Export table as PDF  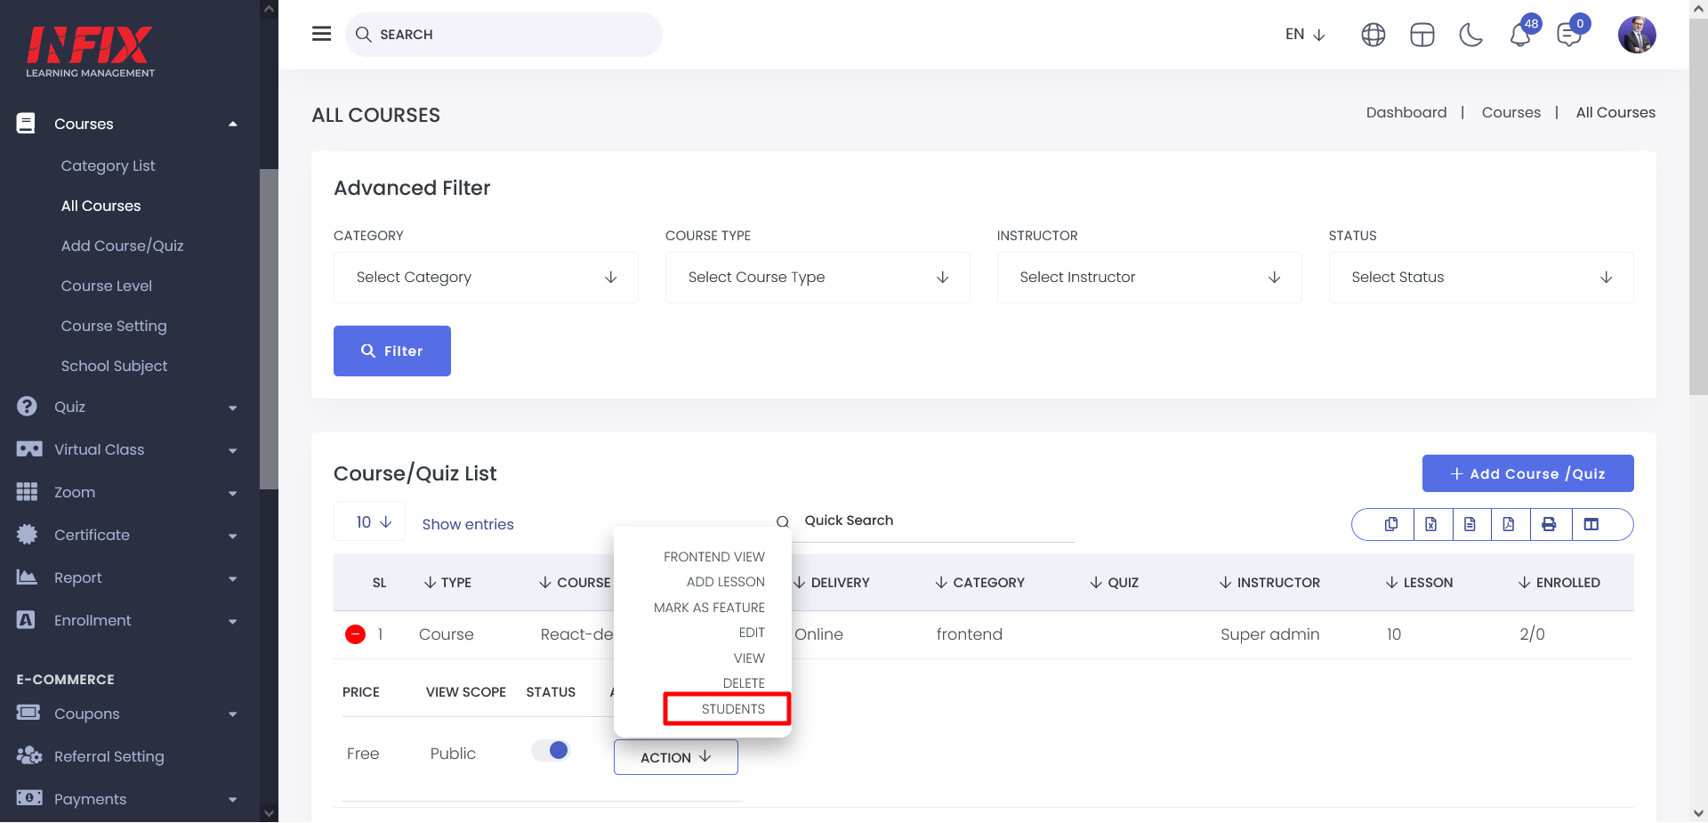(1509, 524)
